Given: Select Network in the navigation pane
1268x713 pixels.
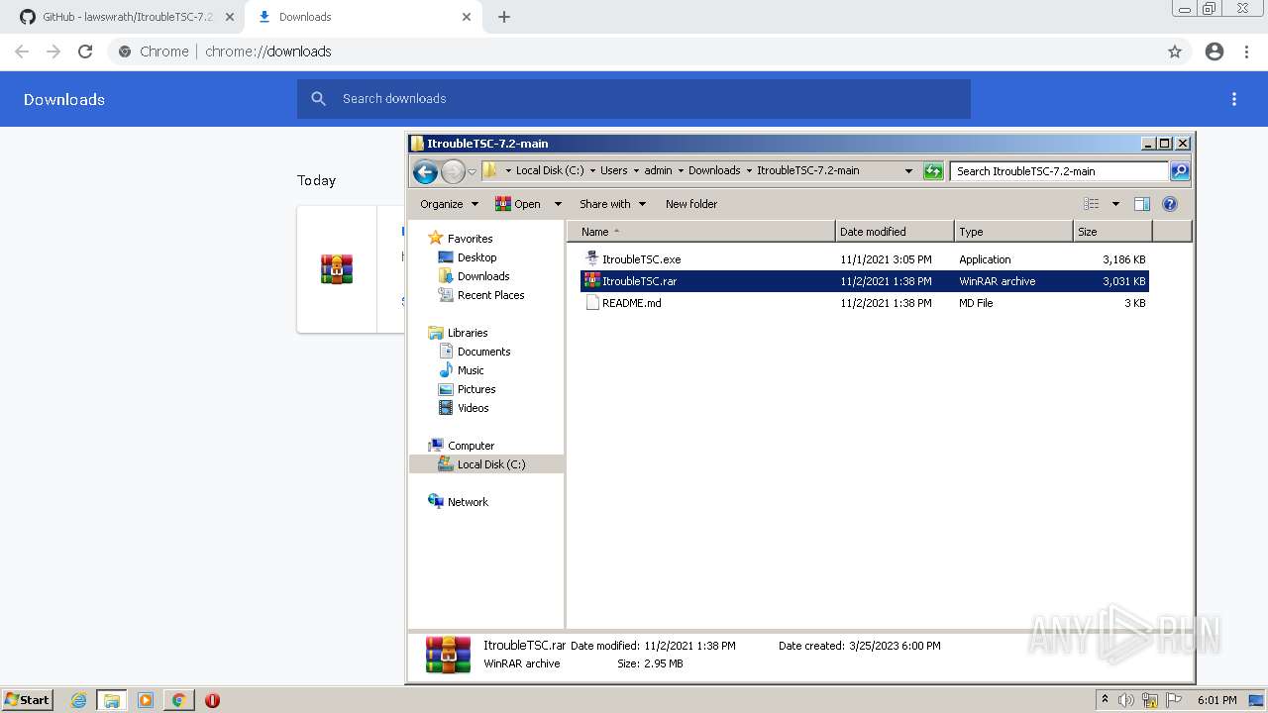Looking at the screenshot, I should click(x=468, y=502).
